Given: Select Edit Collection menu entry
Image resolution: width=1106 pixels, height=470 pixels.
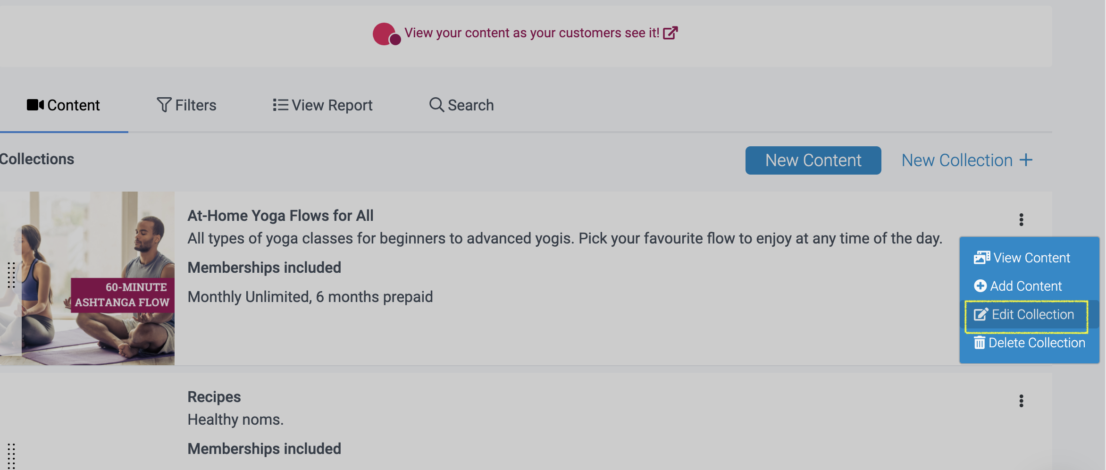Looking at the screenshot, I should (1025, 315).
